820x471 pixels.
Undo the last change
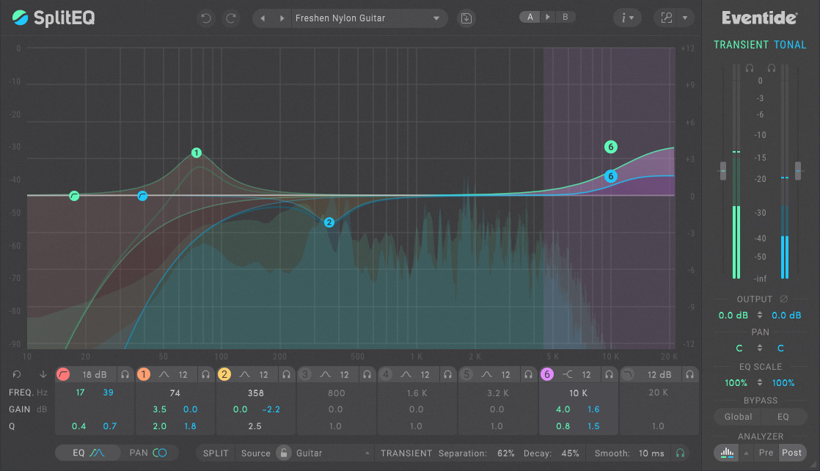click(x=206, y=18)
